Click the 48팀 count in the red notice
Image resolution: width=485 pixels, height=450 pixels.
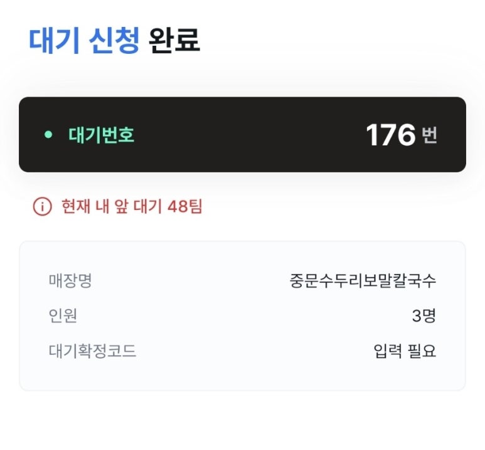pos(185,206)
